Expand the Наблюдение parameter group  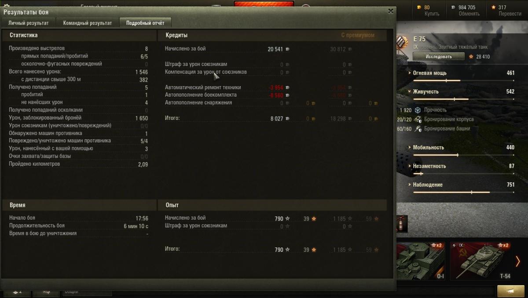click(425, 185)
